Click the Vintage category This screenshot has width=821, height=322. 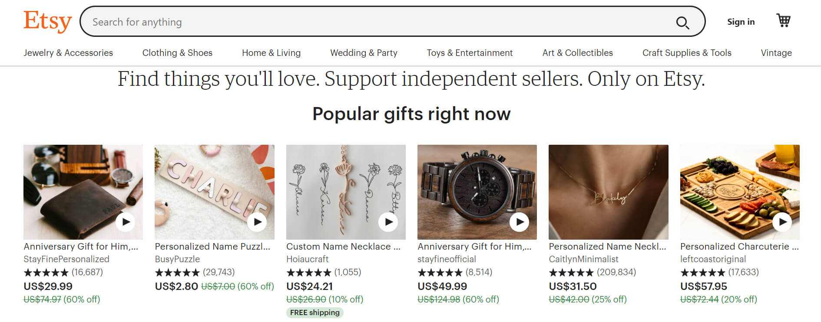pos(776,53)
